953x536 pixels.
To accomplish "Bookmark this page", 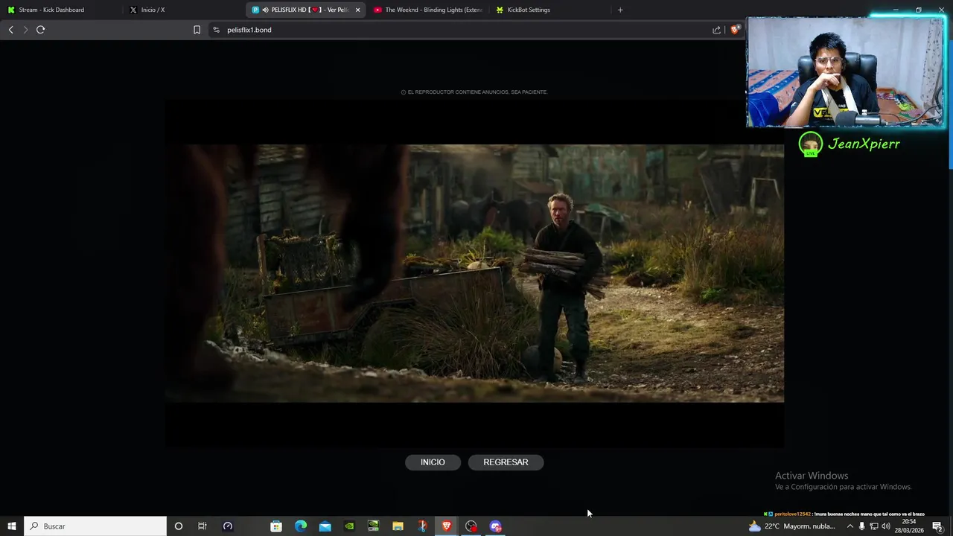I will tap(197, 30).
